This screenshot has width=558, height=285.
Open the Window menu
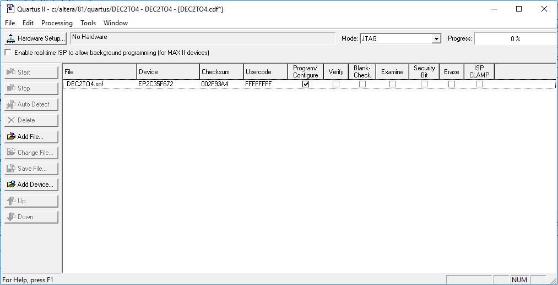point(116,23)
